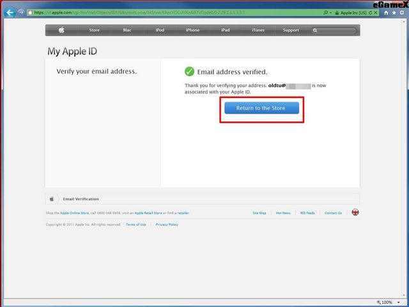Click the browser Home icon
The width and height of the screenshot is (409, 307).
click(386, 13)
